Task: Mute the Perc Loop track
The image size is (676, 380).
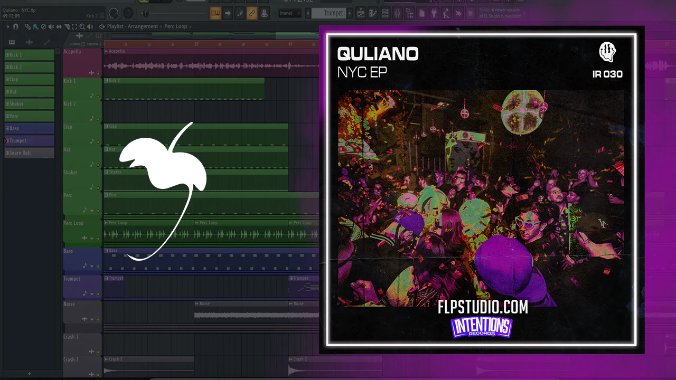Action: tap(98, 238)
